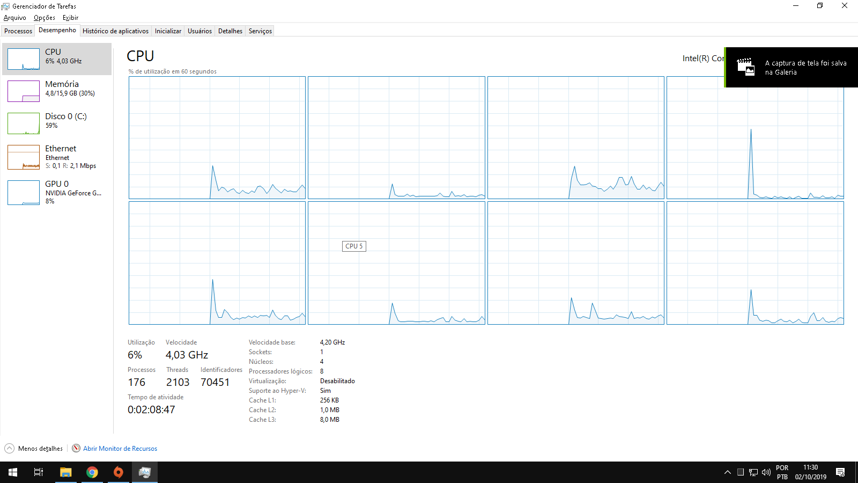The height and width of the screenshot is (483, 858).
Task: Click the tray icon left of network
Action: click(x=741, y=472)
